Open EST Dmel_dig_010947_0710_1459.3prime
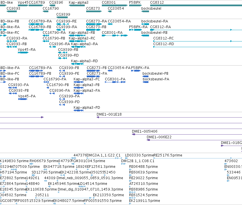Screen dimensions: 242x205 tap(90, 189)
